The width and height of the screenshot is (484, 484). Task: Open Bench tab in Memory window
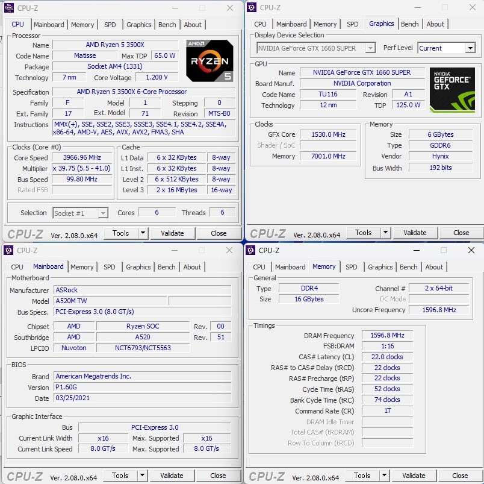pos(408,267)
